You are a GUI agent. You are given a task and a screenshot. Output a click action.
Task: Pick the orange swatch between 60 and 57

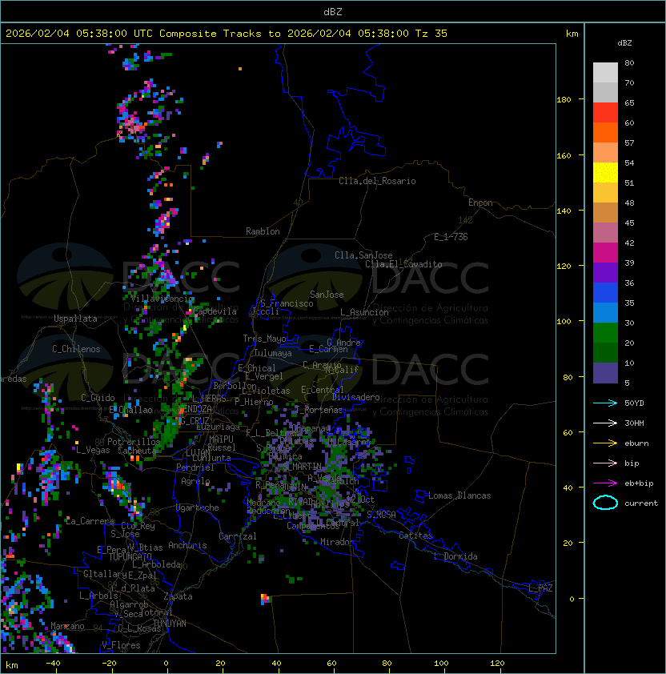pos(605,132)
